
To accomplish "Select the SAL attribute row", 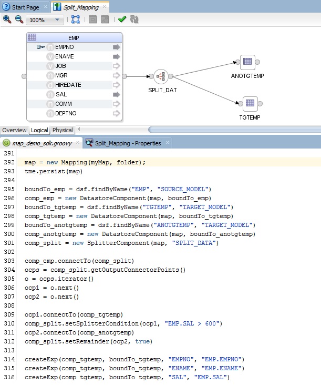I will [74, 94].
